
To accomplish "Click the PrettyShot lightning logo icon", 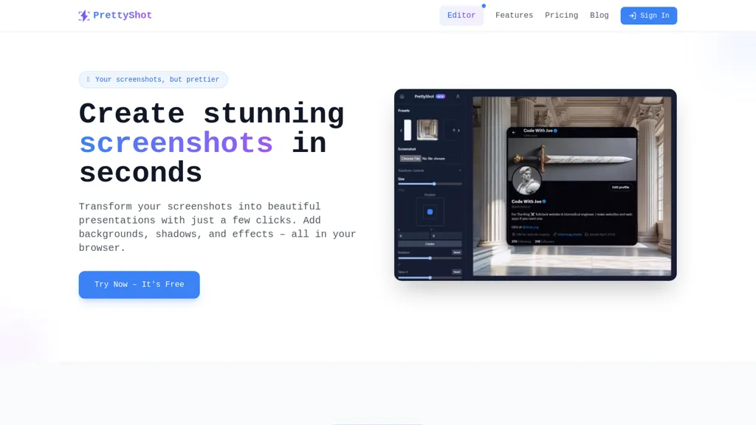I will pyautogui.click(x=84, y=15).
